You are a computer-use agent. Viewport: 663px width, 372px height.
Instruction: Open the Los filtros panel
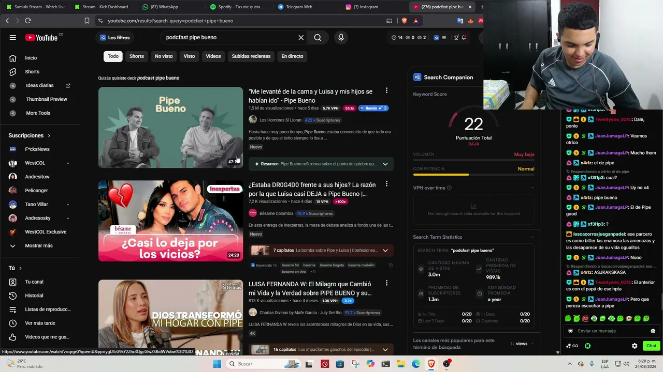(x=115, y=37)
